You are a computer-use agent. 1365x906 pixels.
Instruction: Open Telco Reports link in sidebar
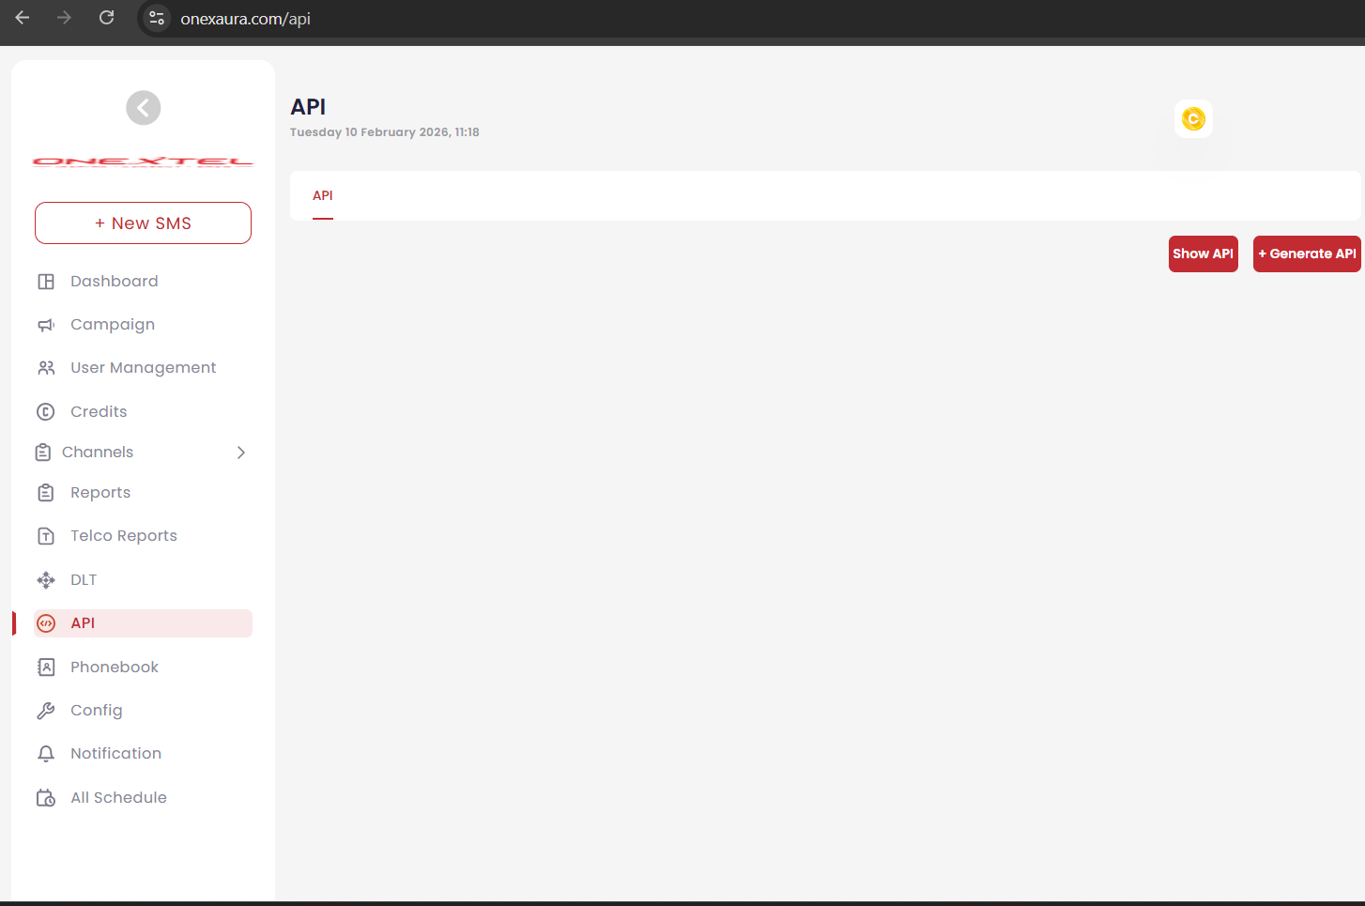pyautogui.click(x=124, y=536)
